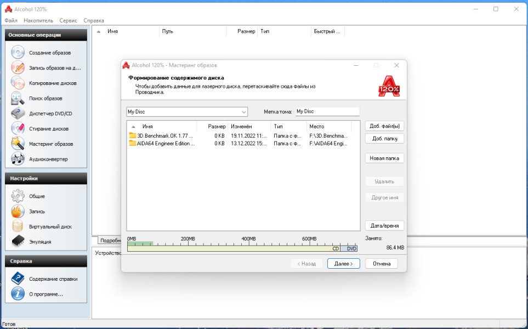Screen dimensions: 528x329
Task: Click the disc capacity usage bar
Action: pos(242,248)
